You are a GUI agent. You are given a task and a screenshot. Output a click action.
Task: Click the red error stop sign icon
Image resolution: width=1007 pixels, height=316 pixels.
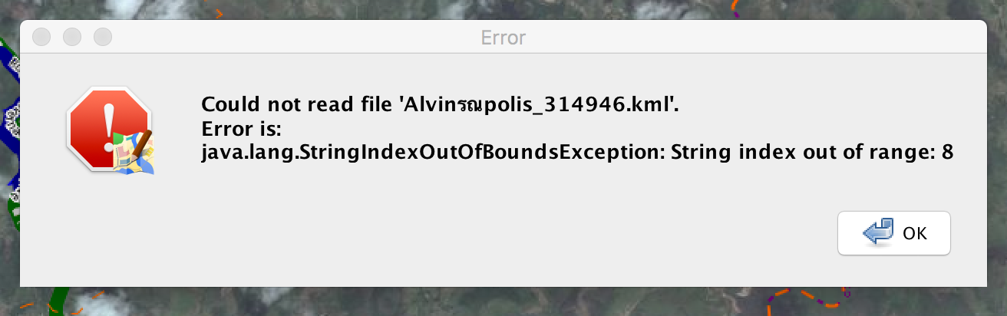[107, 127]
